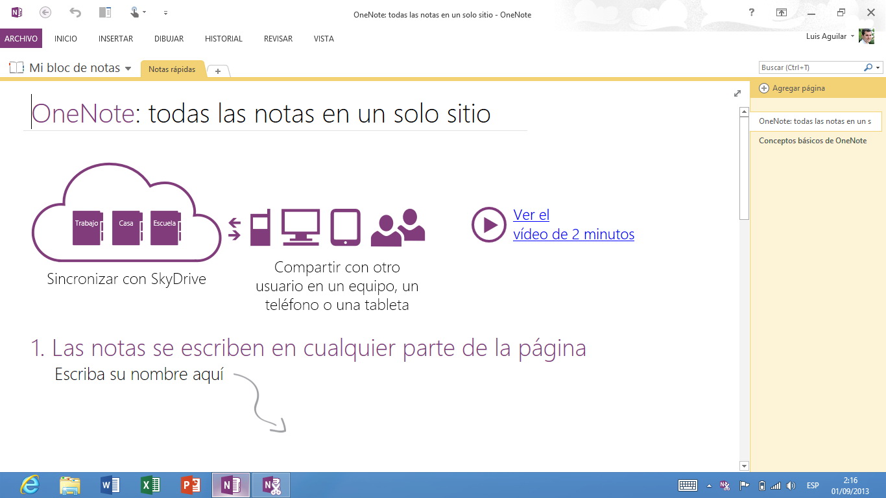Open the OneNote Help question mark
Viewport: 886px width, 498px height.
tap(752, 13)
